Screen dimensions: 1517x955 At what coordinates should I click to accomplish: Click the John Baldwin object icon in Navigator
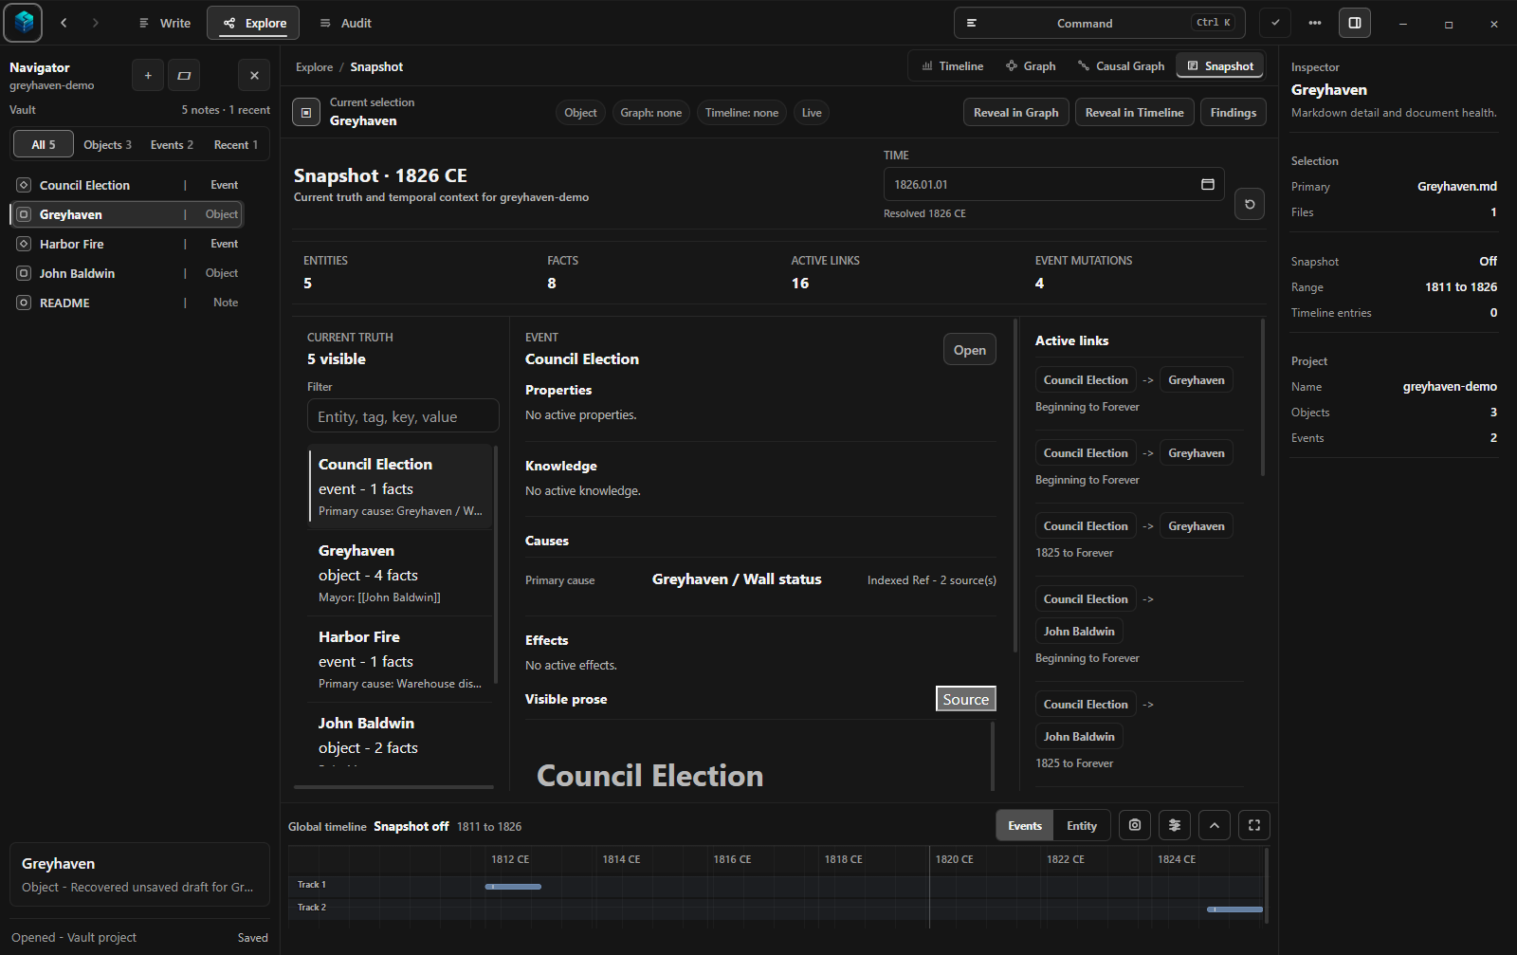(24, 273)
